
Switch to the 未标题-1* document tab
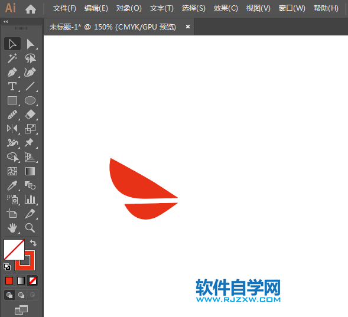(x=113, y=27)
